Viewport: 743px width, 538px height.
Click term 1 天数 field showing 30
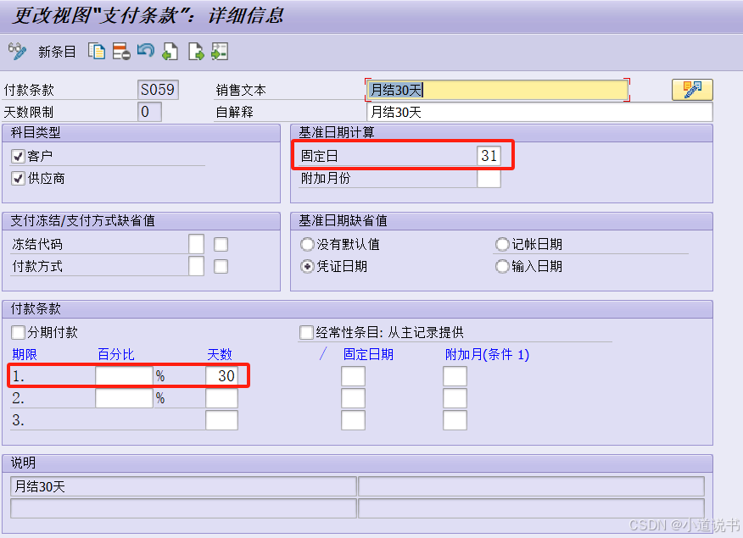click(x=221, y=376)
